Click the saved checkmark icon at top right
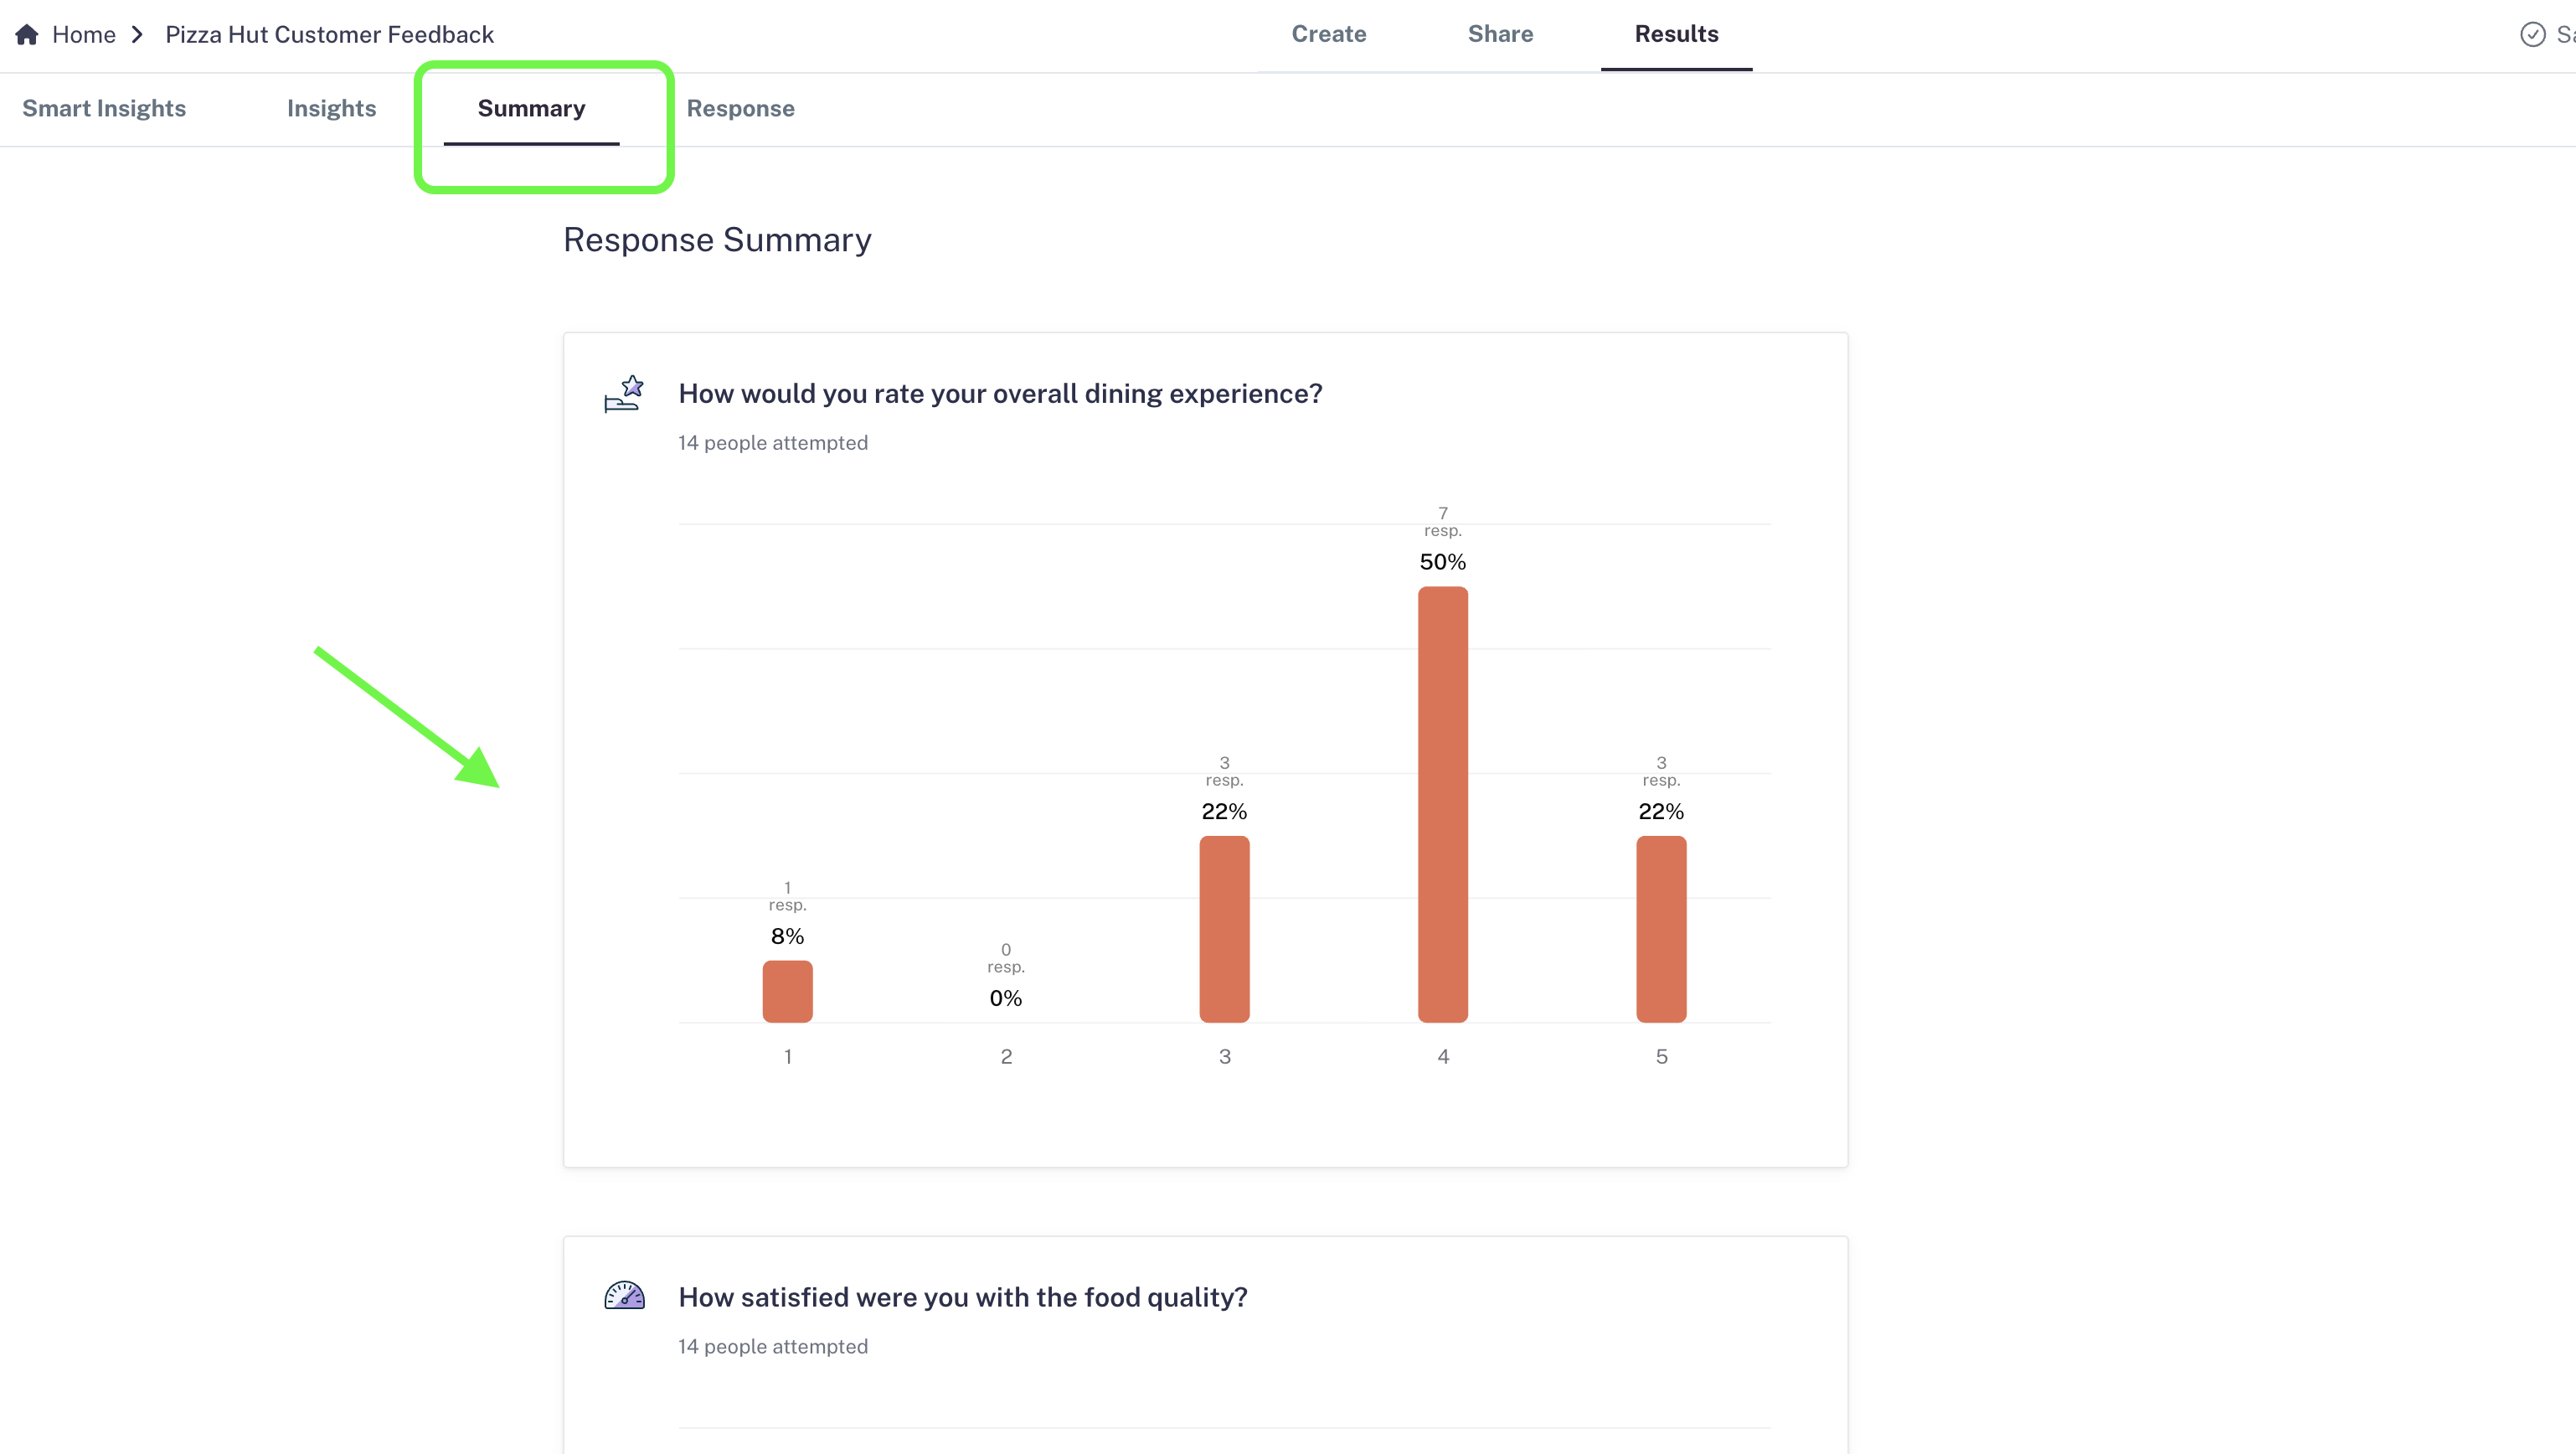 coord(2532,35)
